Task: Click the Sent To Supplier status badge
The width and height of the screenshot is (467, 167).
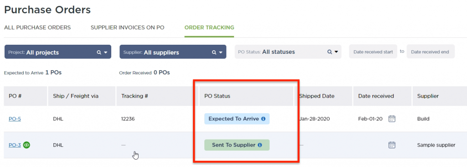Action: [237, 145]
